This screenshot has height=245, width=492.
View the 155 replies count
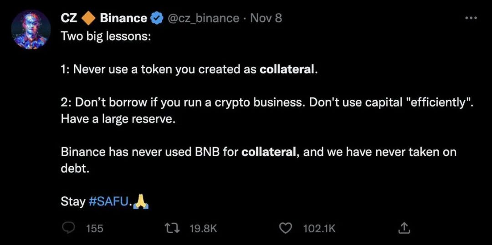coord(94,228)
